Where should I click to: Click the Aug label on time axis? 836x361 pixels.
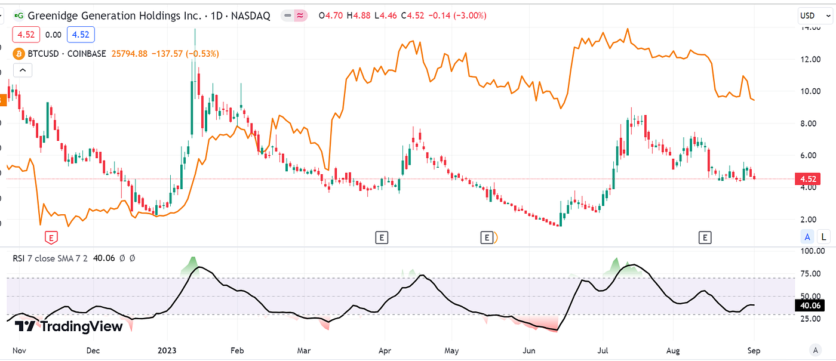pos(674,351)
